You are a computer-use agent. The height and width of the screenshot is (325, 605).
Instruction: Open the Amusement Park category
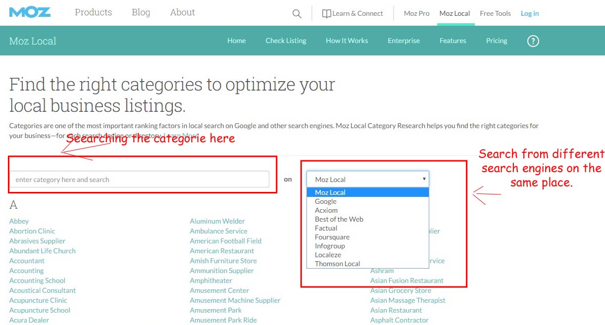point(216,310)
